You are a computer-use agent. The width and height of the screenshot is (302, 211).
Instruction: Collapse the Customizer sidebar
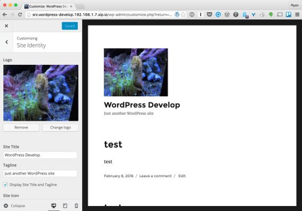tap(14, 206)
